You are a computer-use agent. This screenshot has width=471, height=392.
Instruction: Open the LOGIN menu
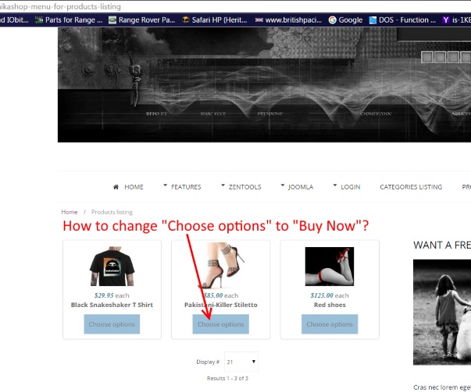(350, 187)
